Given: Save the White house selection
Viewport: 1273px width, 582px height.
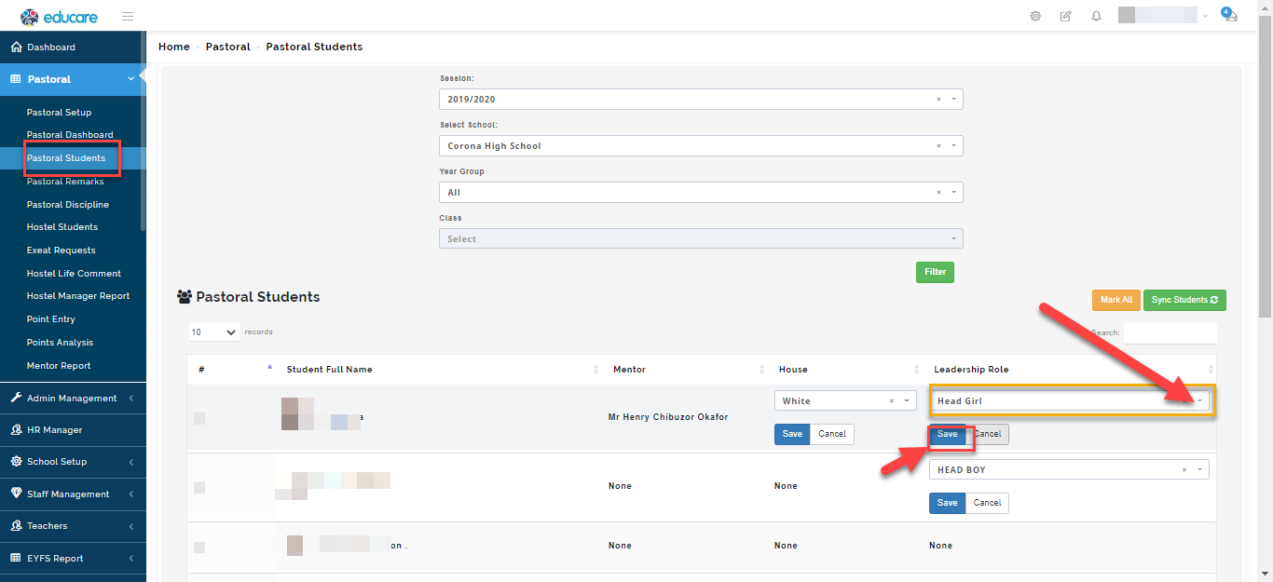Looking at the screenshot, I should [x=792, y=434].
